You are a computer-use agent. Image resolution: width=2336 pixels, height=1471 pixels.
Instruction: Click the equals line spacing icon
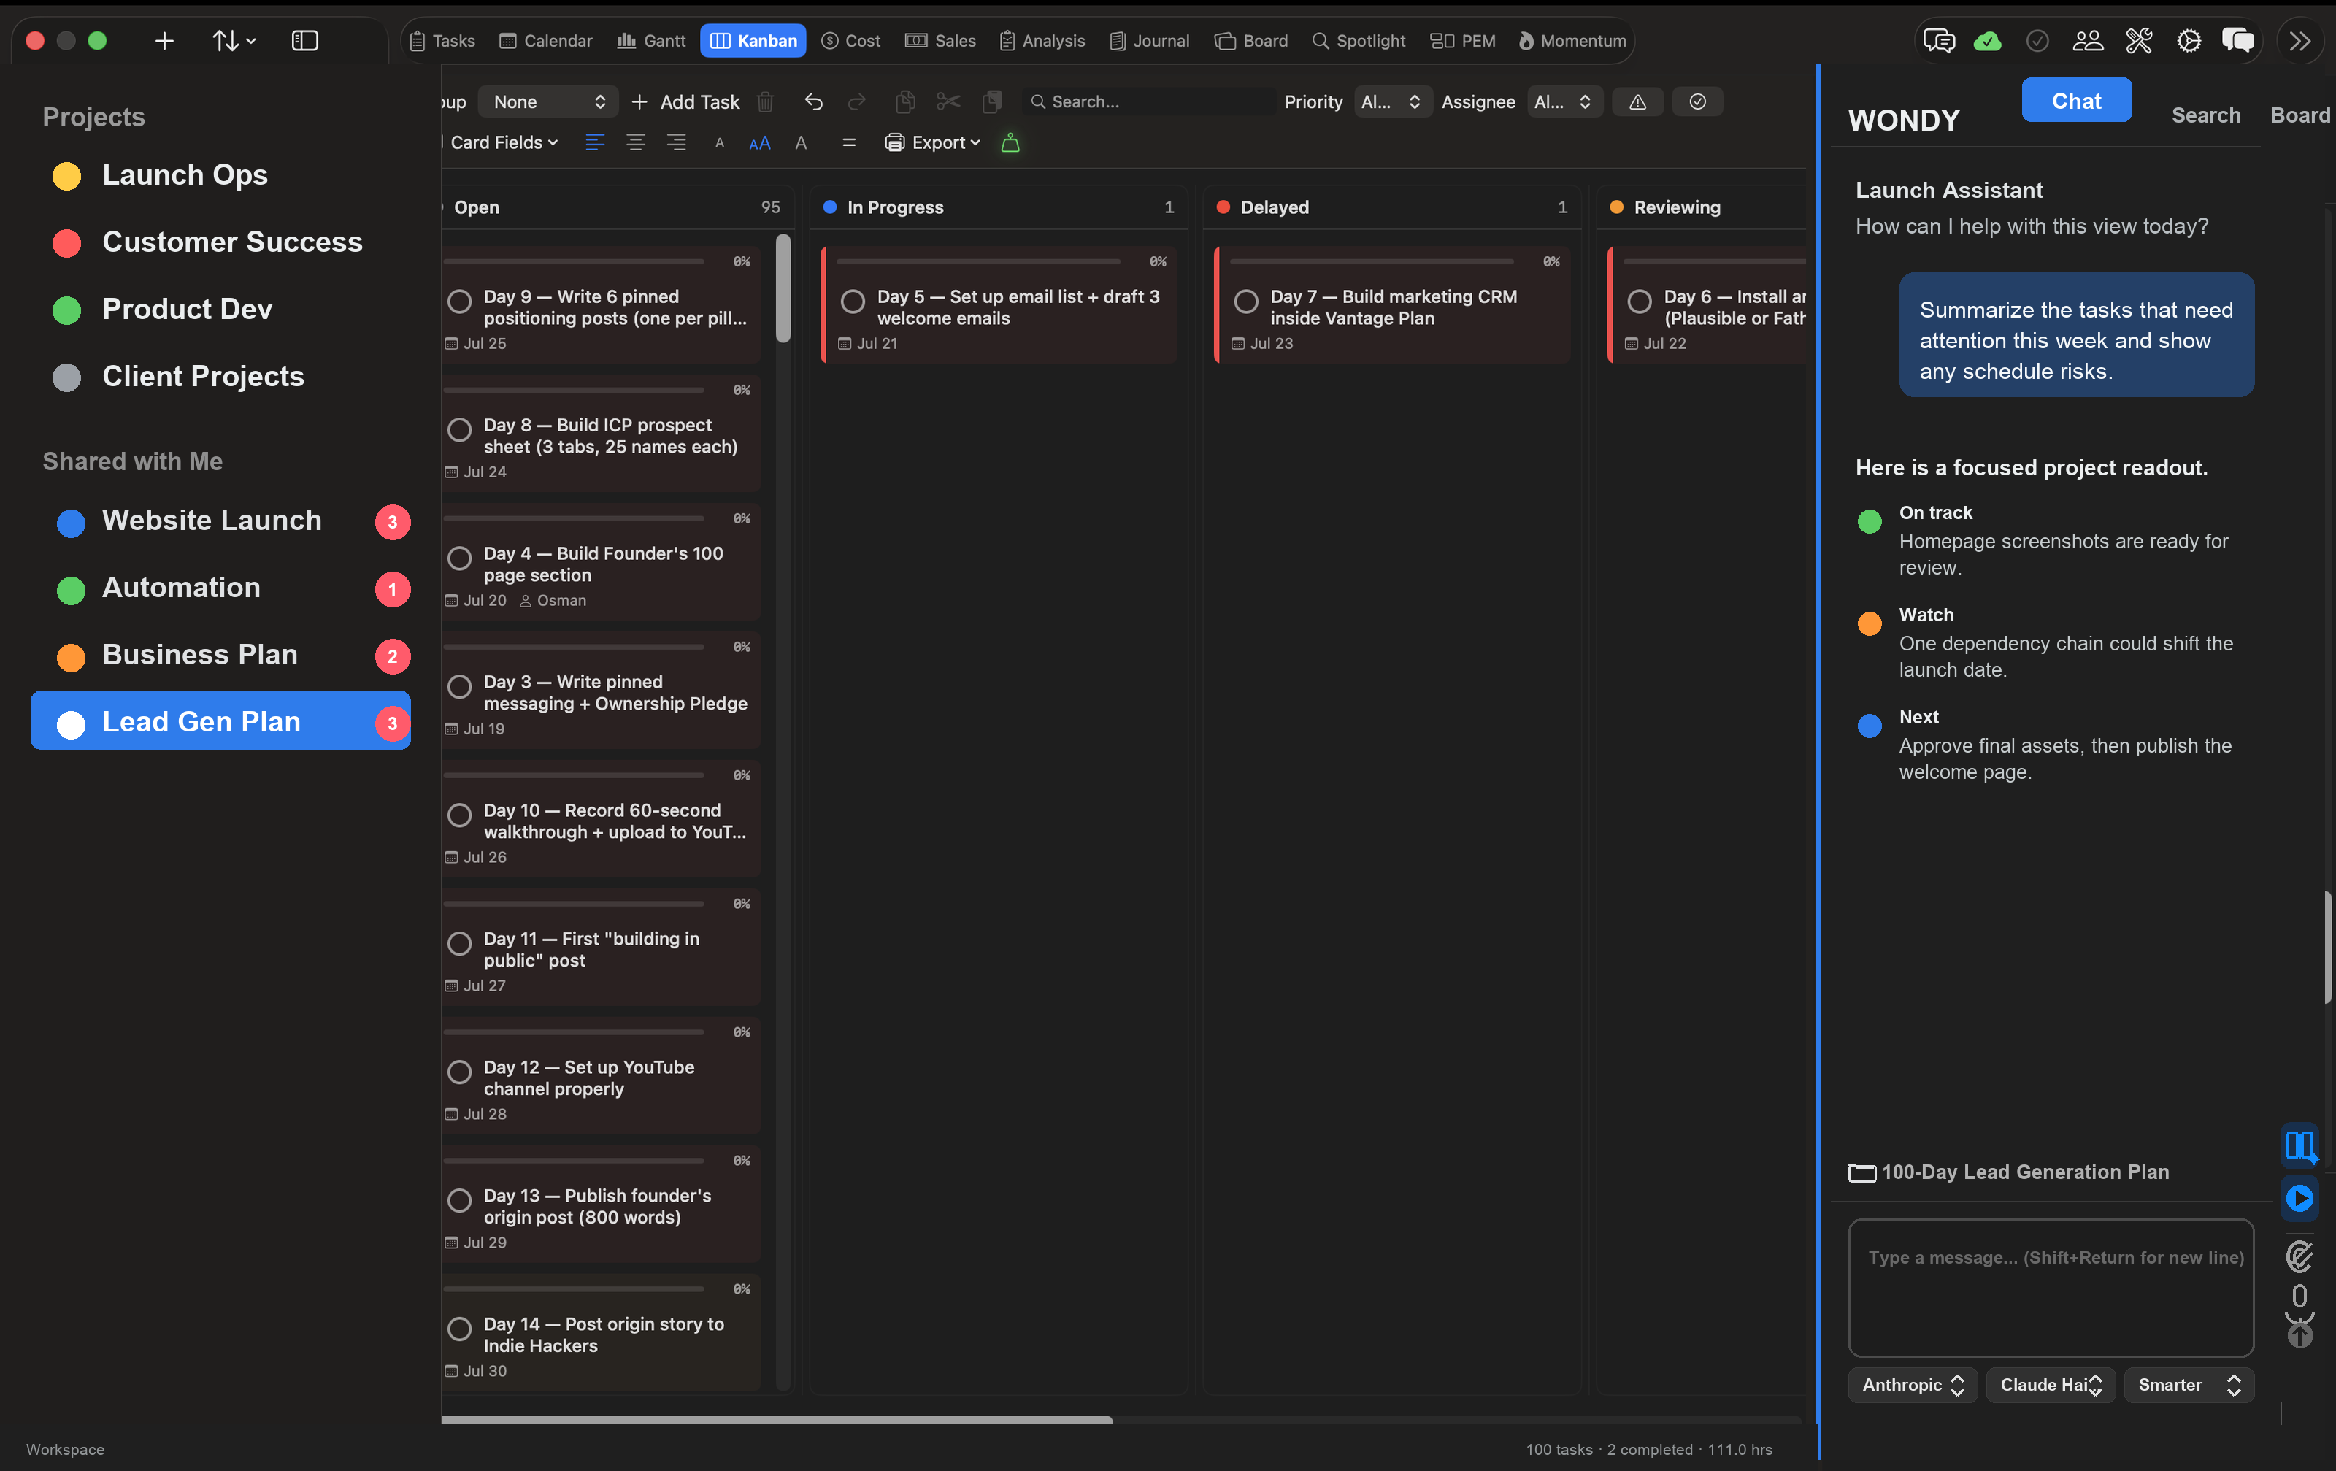click(x=849, y=142)
